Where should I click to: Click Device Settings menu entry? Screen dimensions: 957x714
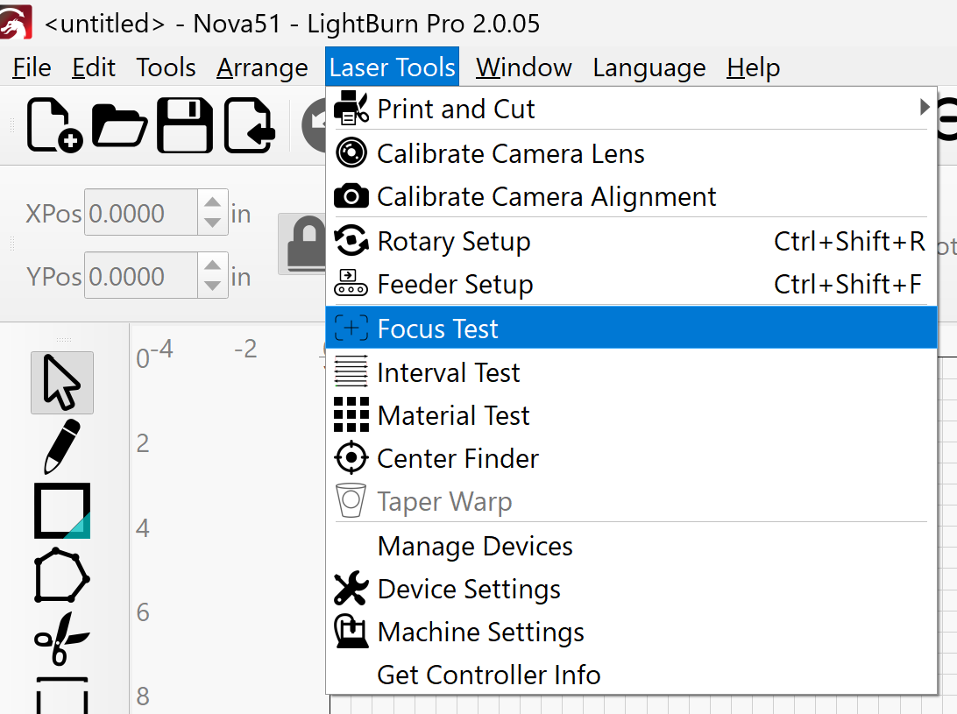pyautogui.click(x=468, y=590)
